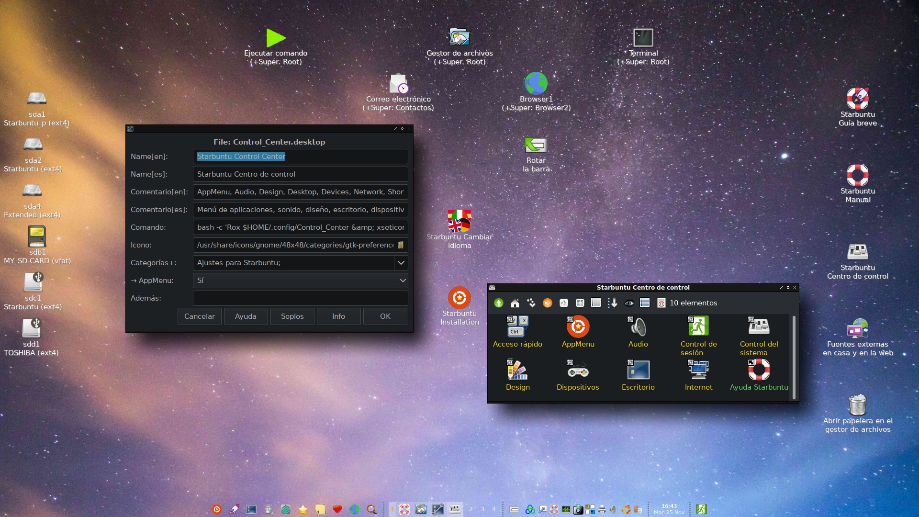Open AppMenu item in control center
The image size is (919, 517).
click(x=578, y=332)
